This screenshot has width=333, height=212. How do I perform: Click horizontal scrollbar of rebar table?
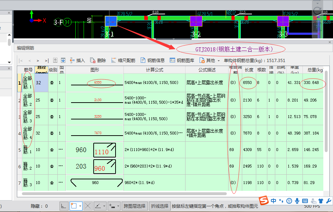pyautogui.click(x=124, y=194)
